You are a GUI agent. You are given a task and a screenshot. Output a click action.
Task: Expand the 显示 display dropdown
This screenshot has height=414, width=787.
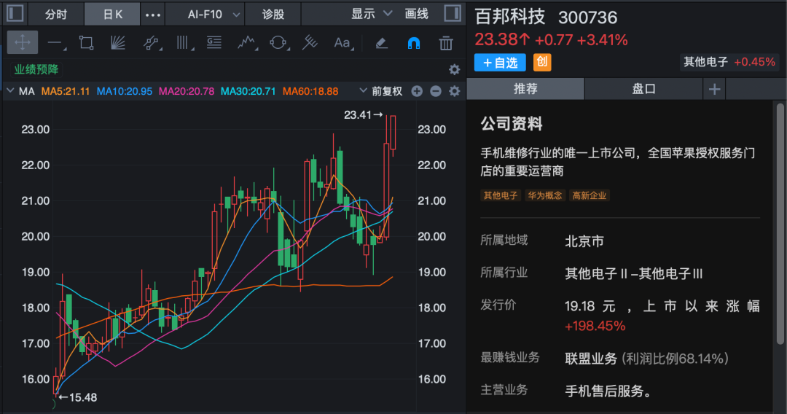pyautogui.click(x=372, y=14)
